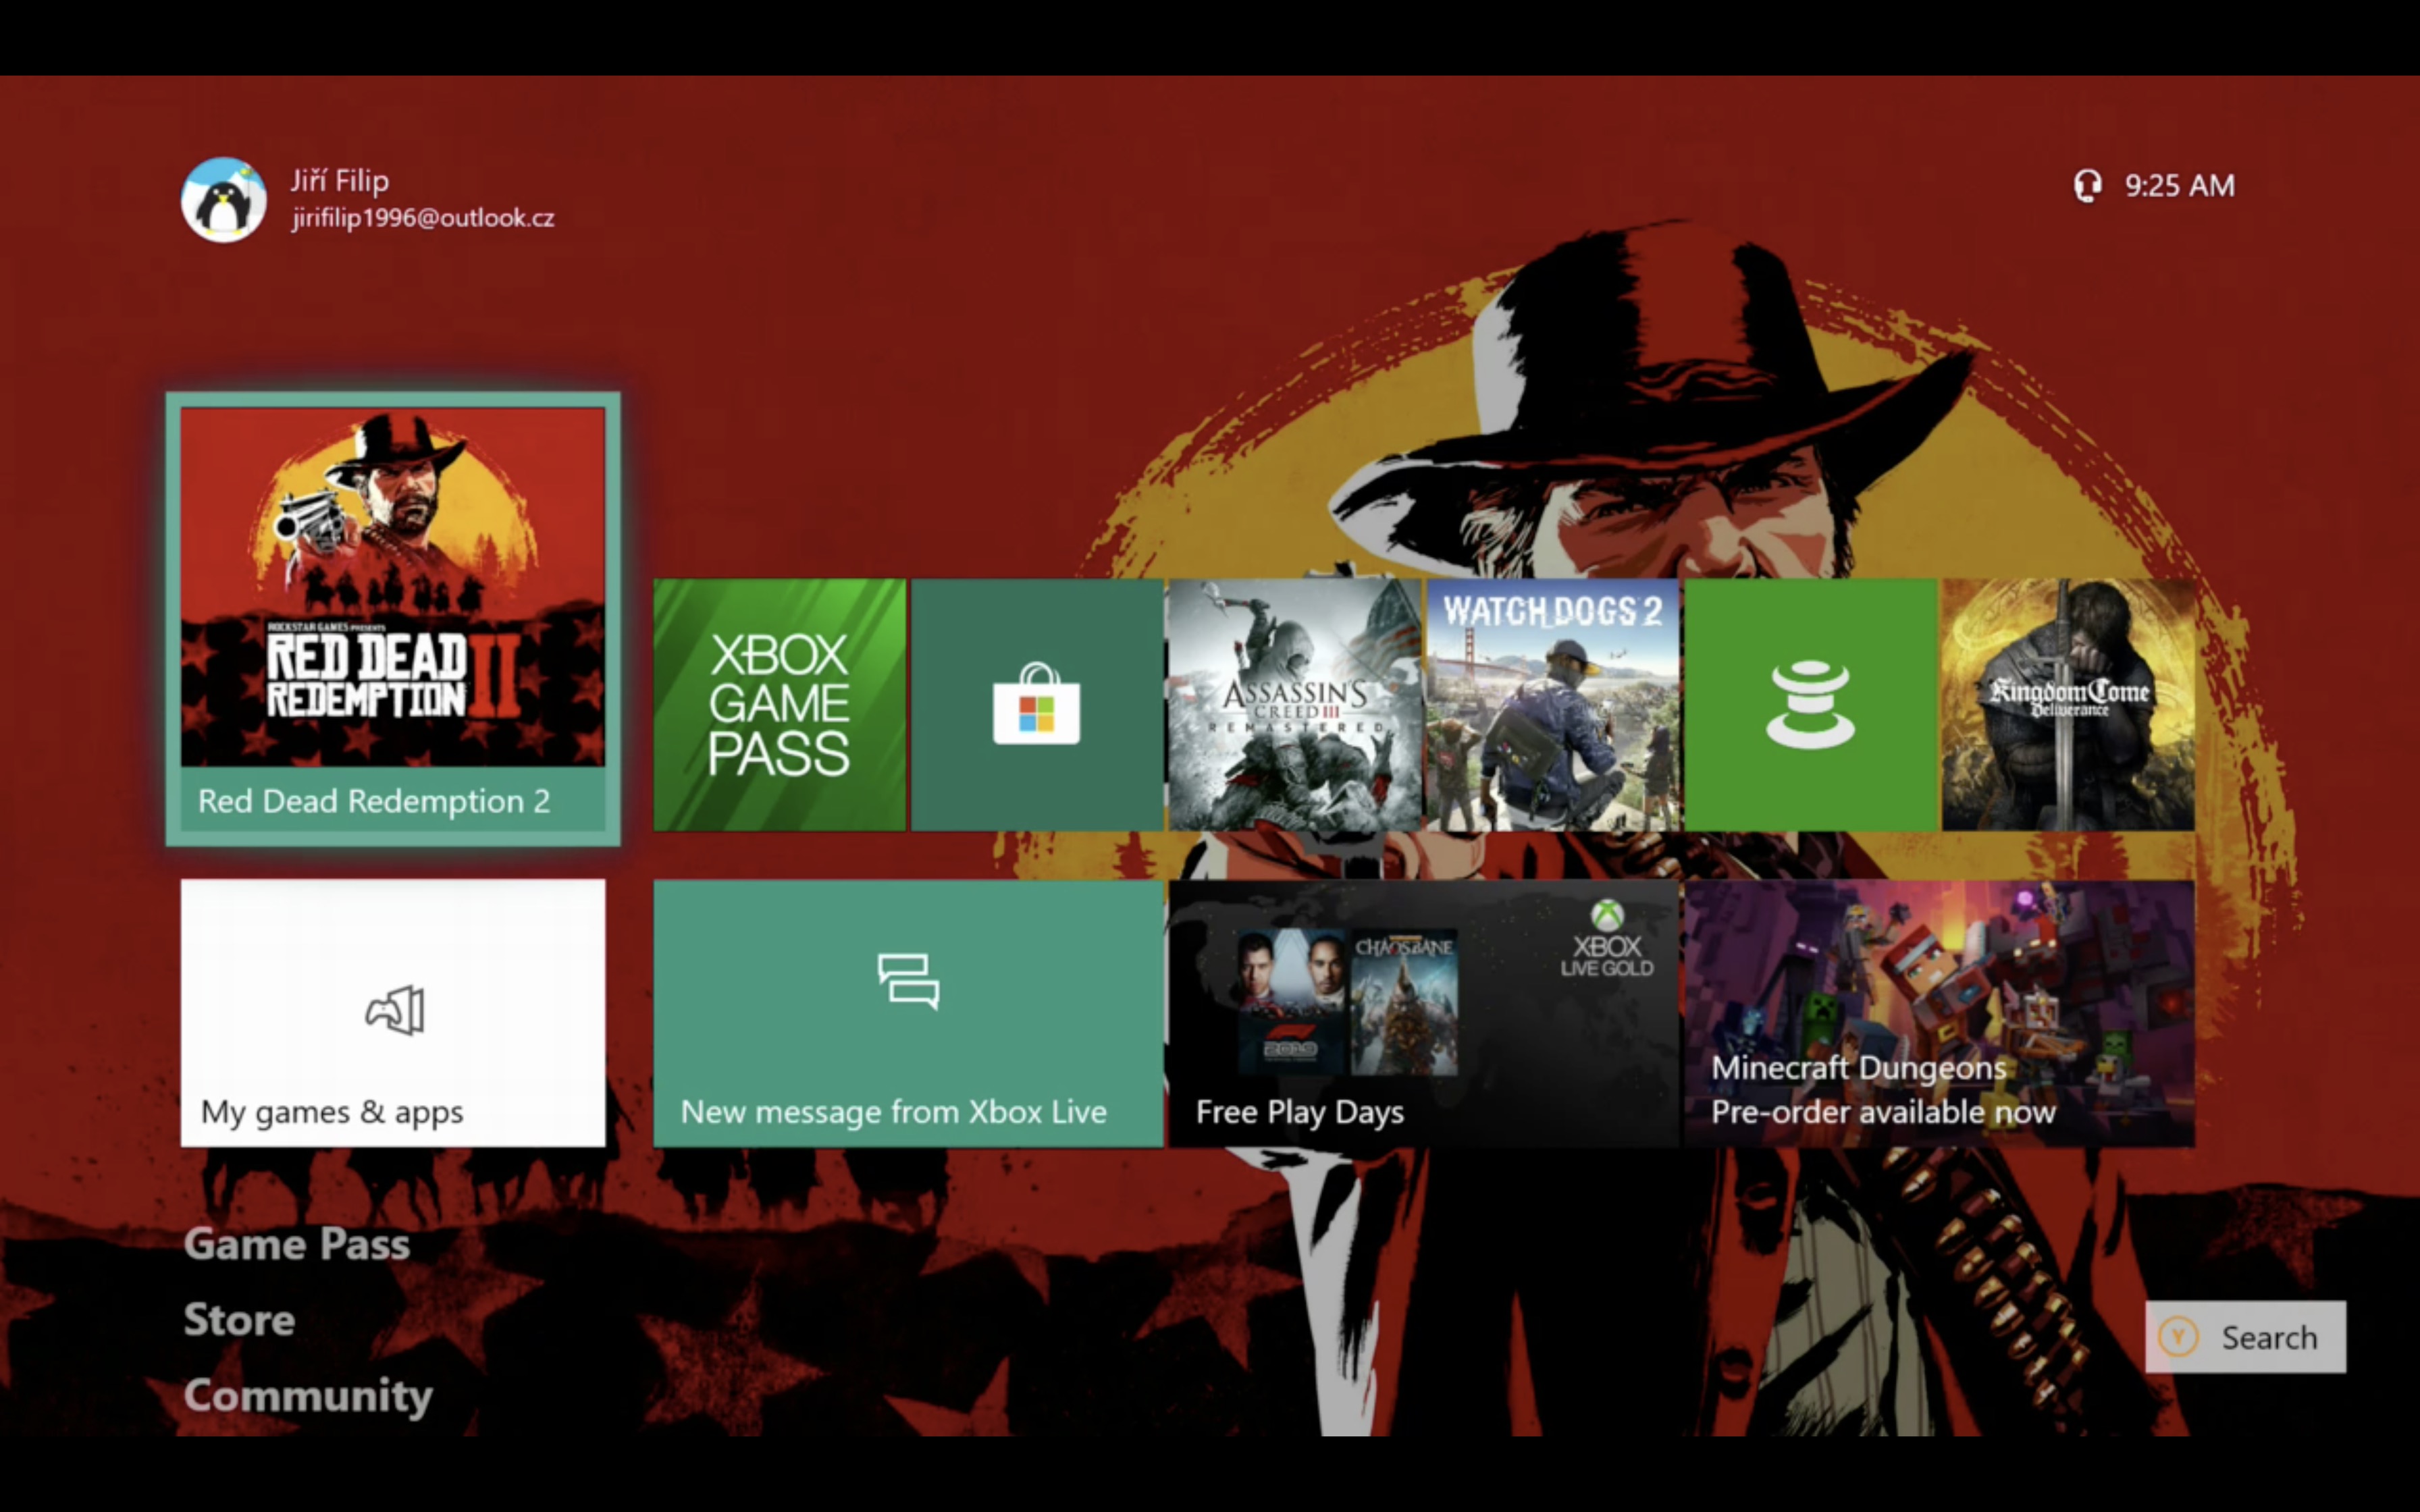2420x1512 pixels.
Task: Open the green Xbox controller thumbstick tile
Action: [1810, 704]
